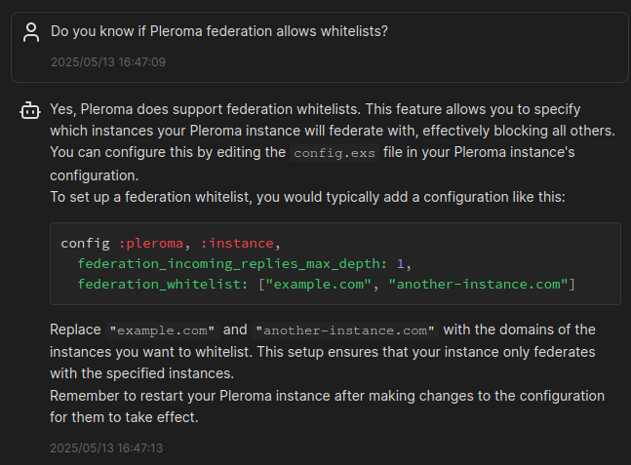Click the user avatar icon
Screen dimensions: 631x465
point(31,32)
